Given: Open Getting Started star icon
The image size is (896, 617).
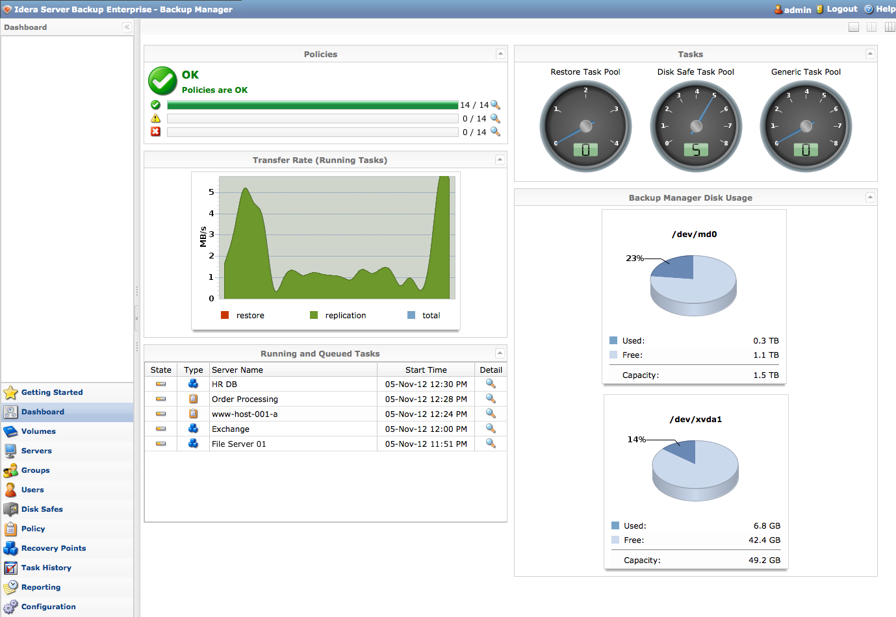Looking at the screenshot, I should click(x=10, y=392).
